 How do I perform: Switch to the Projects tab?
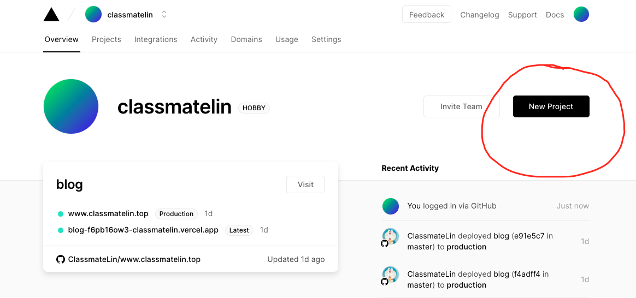[106, 39]
